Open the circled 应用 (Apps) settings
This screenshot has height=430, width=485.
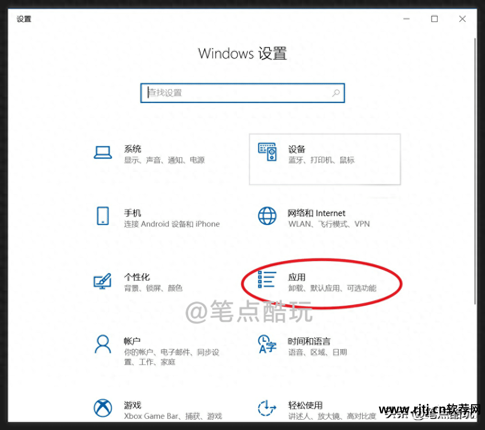tap(297, 278)
